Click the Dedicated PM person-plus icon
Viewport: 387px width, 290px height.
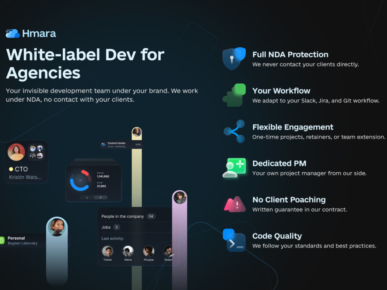point(234,168)
